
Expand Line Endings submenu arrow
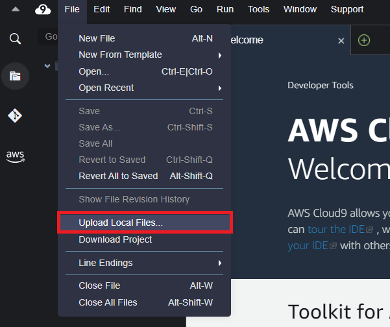[x=219, y=263]
